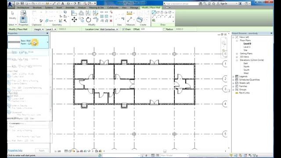Enable the Radius checkbox
Screen dimensions: 281x158
point(164,29)
